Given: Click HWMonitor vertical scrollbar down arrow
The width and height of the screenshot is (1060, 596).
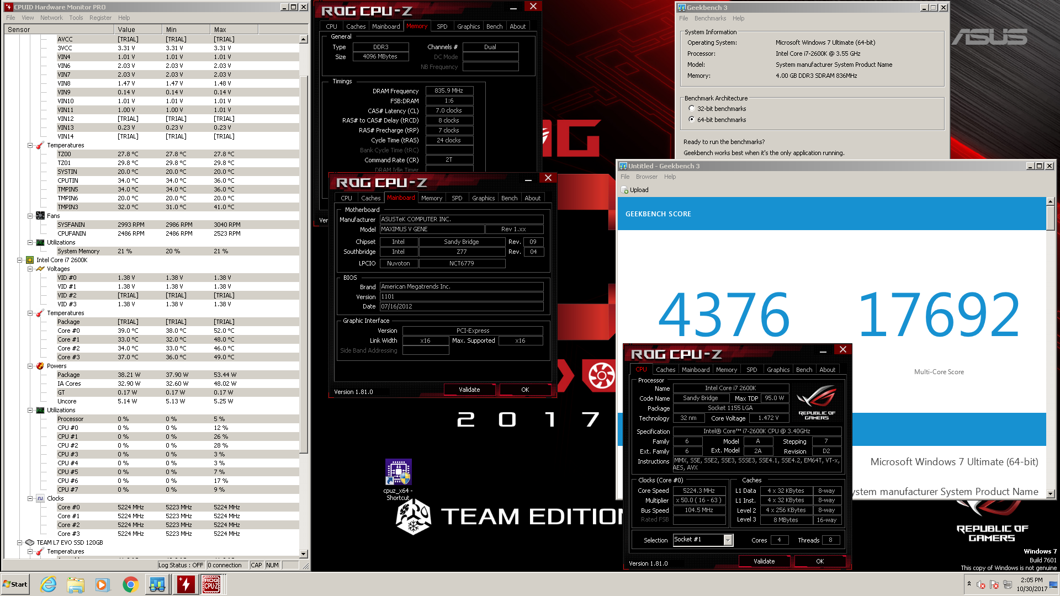Looking at the screenshot, I should pos(304,554).
